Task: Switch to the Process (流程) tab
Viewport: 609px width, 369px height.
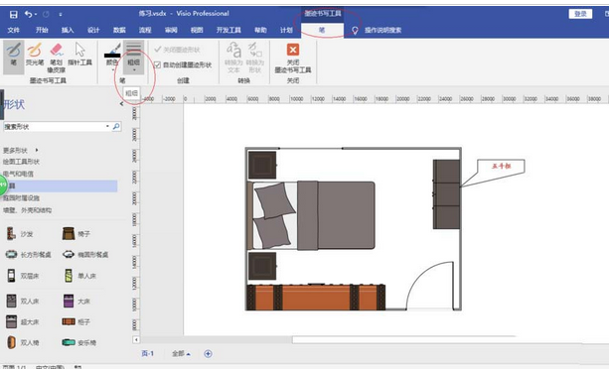Action: tap(145, 30)
